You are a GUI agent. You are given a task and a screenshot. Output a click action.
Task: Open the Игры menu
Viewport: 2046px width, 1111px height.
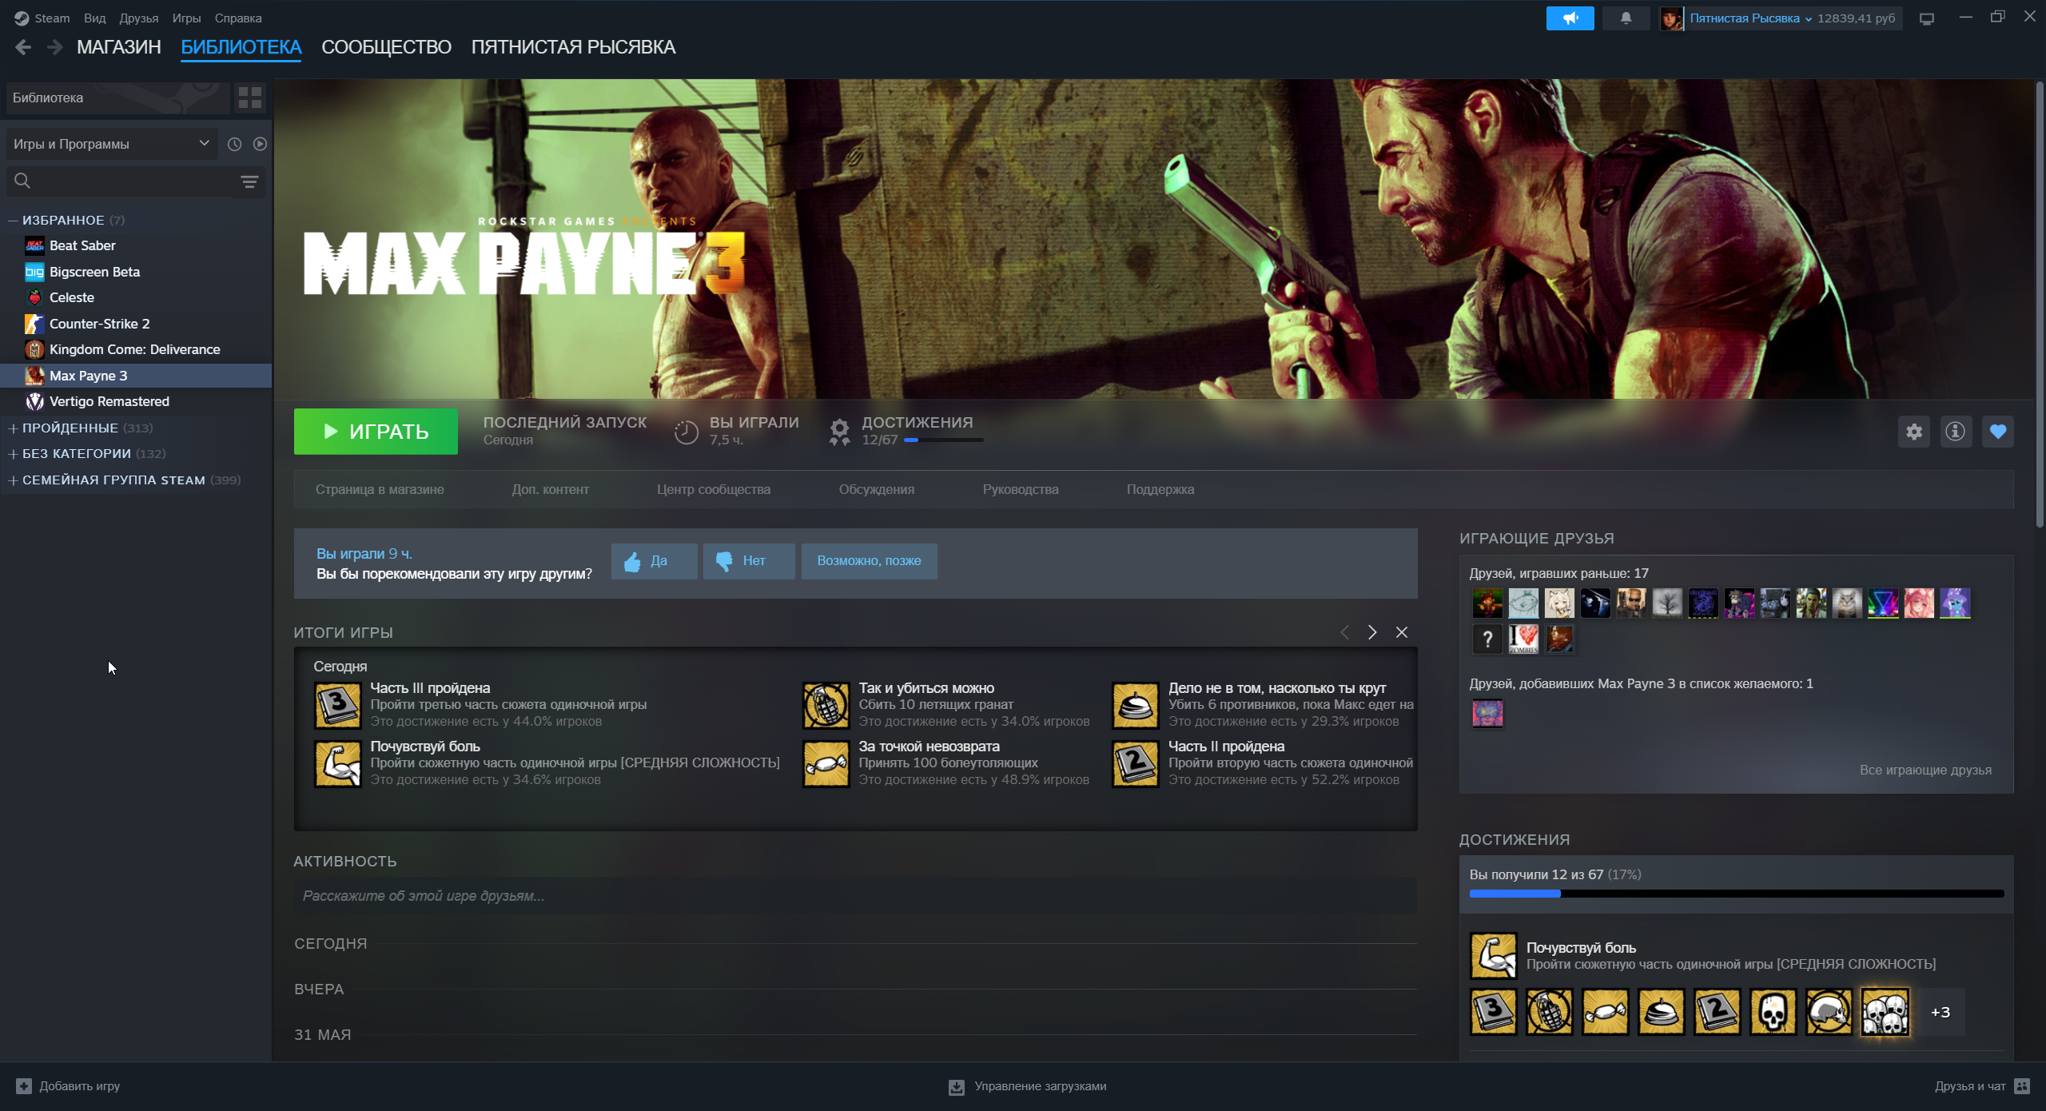coord(186,18)
